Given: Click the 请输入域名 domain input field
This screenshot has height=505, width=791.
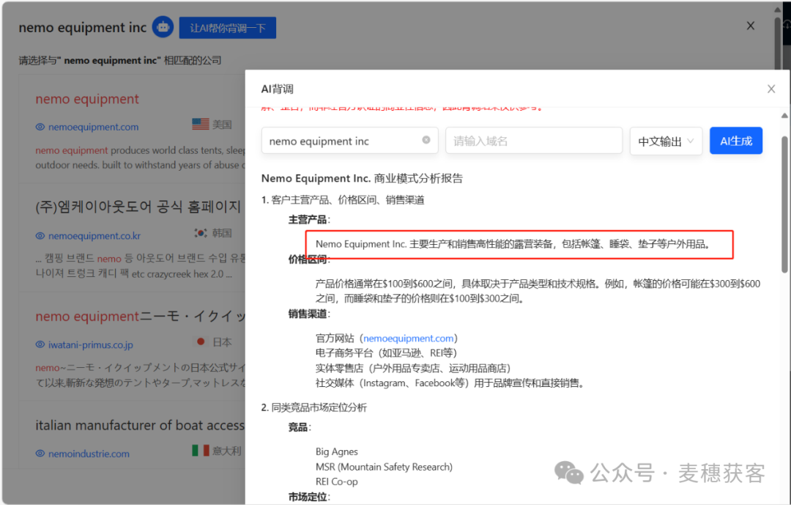Looking at the screenshot, I should pyautogui.click(x=534, y=141).
